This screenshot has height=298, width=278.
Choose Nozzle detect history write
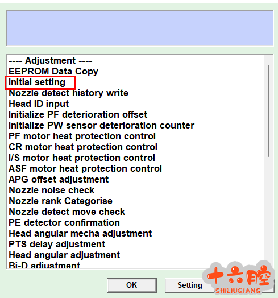68,93
